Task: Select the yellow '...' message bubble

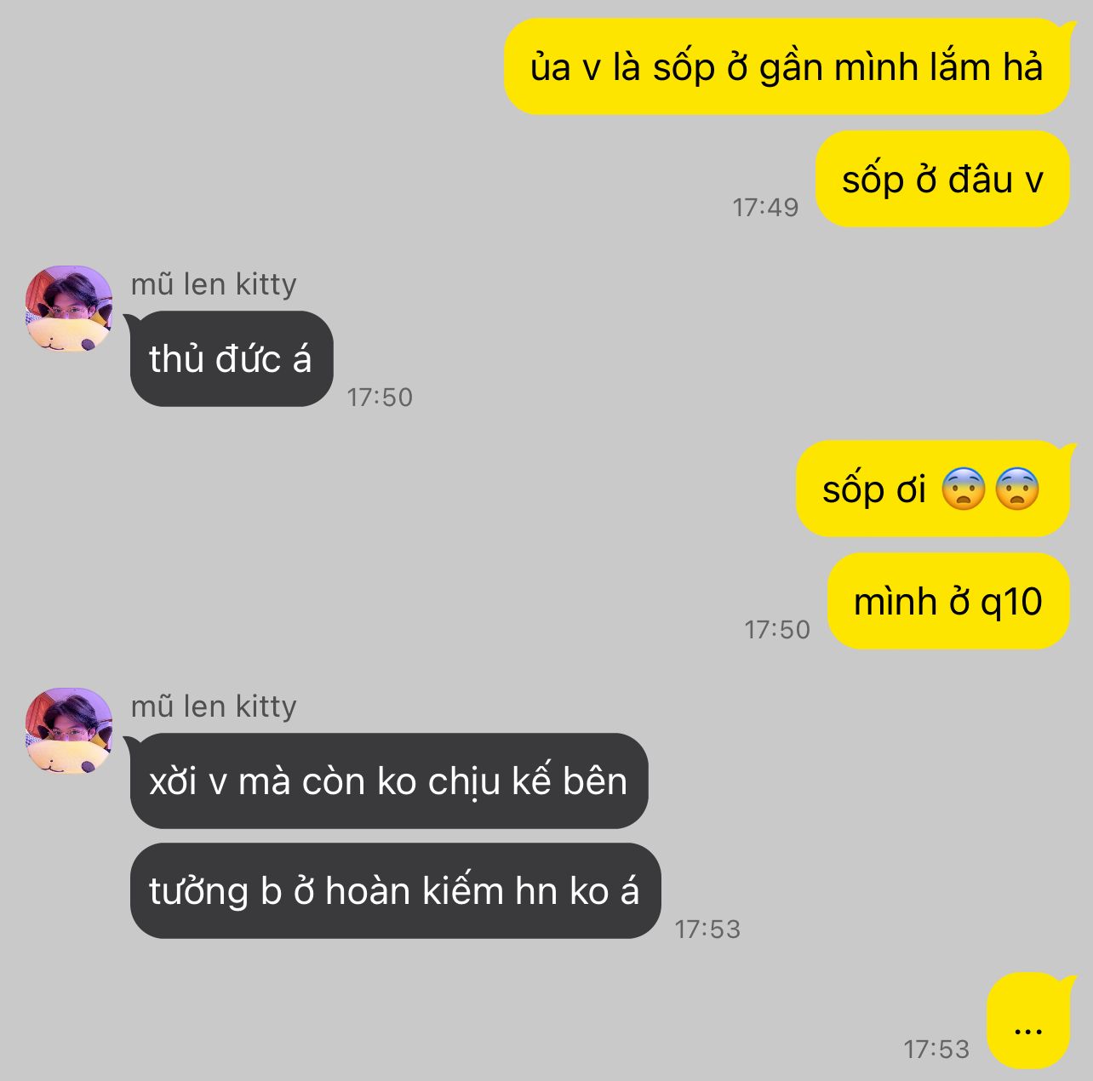Action: click(1028, 1021)
